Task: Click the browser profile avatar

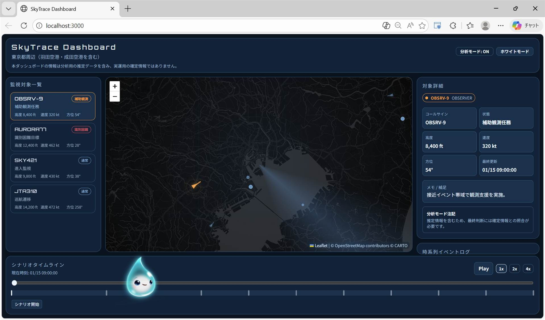Action: 485,26
